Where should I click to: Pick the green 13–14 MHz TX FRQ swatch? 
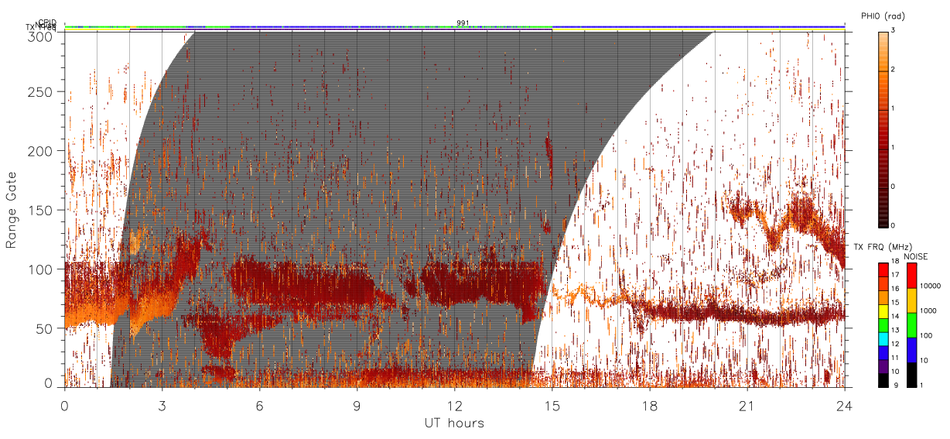pos(883,325)
